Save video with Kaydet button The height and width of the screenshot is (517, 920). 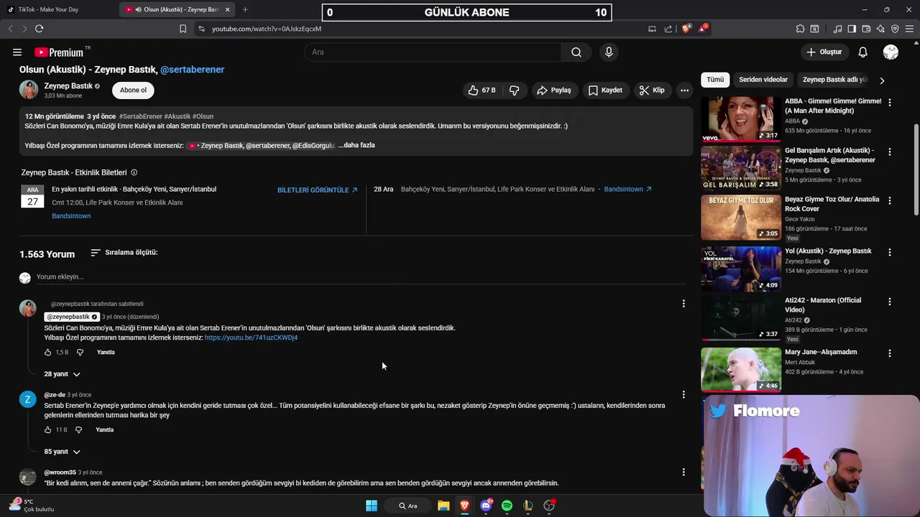(605, 90)
